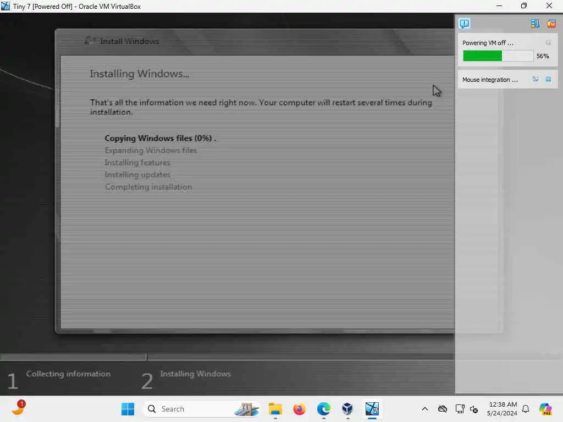Click Expanding Windows files step
This screenshot has width=563, height=422.
(151, 151)
